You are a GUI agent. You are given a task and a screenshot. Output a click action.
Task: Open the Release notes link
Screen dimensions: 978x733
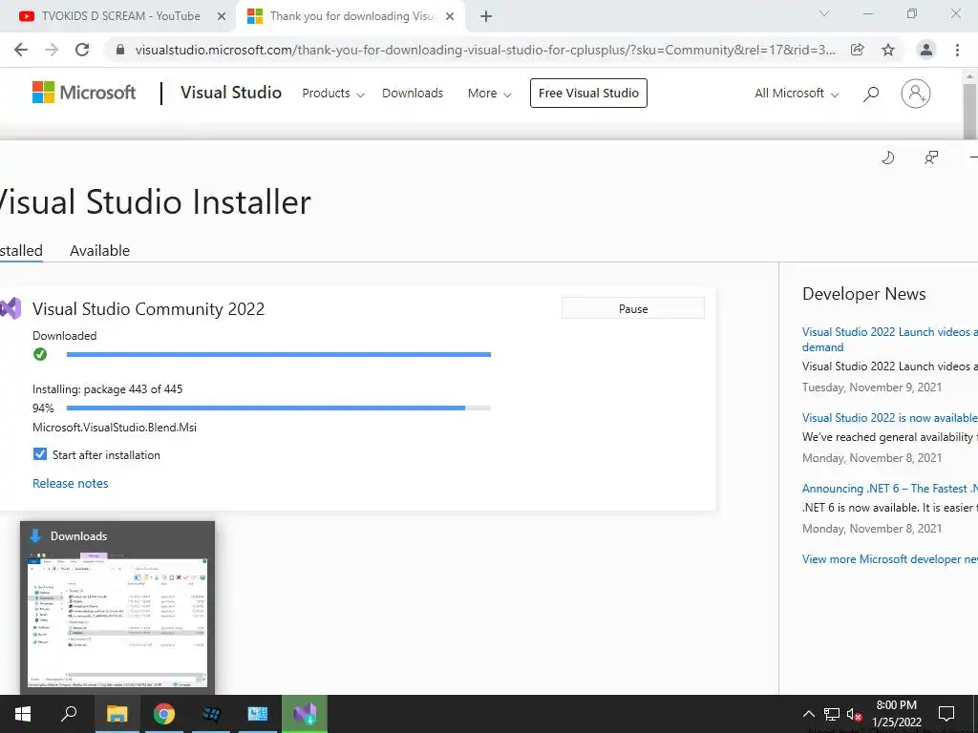pyautogui.click(x=71, y=483)
